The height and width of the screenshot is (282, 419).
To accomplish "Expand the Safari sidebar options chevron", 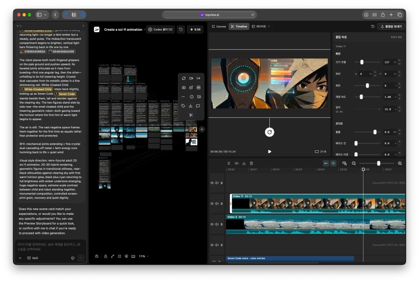I will 46,15.
